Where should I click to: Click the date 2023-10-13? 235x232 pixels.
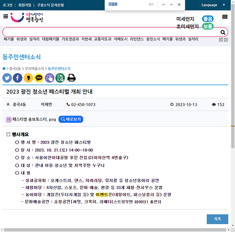pyautogui.click(x=186, y=105)
